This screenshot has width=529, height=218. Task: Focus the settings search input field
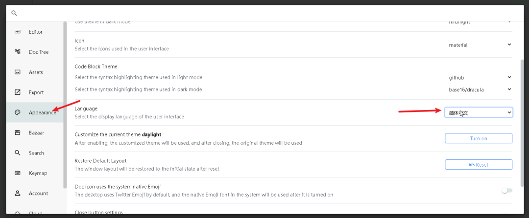264,13
